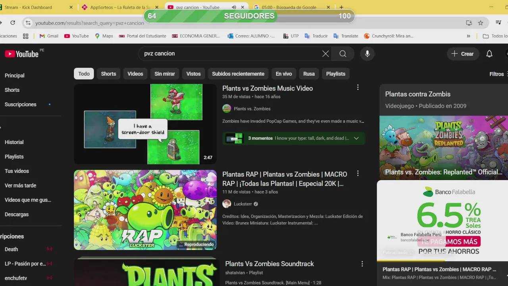Click the YouTube logo home icon
508x286 pixels.
click(x=21, y=54)
